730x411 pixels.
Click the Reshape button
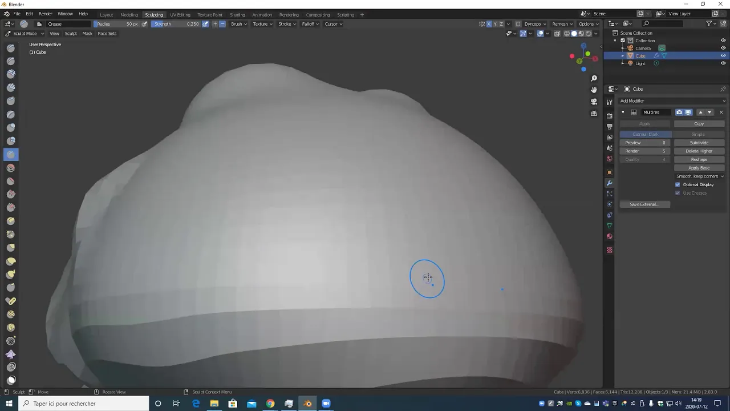[699, 159]
